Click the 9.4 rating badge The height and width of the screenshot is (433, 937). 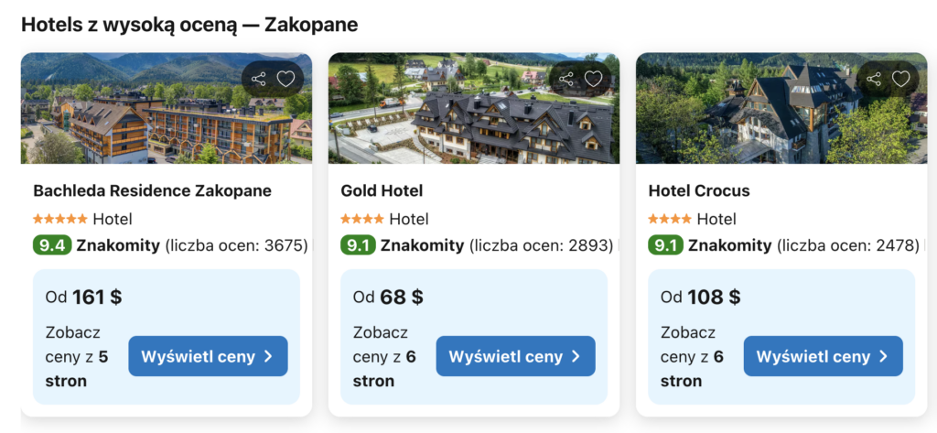pyautogui.click(x=51, y=245)
